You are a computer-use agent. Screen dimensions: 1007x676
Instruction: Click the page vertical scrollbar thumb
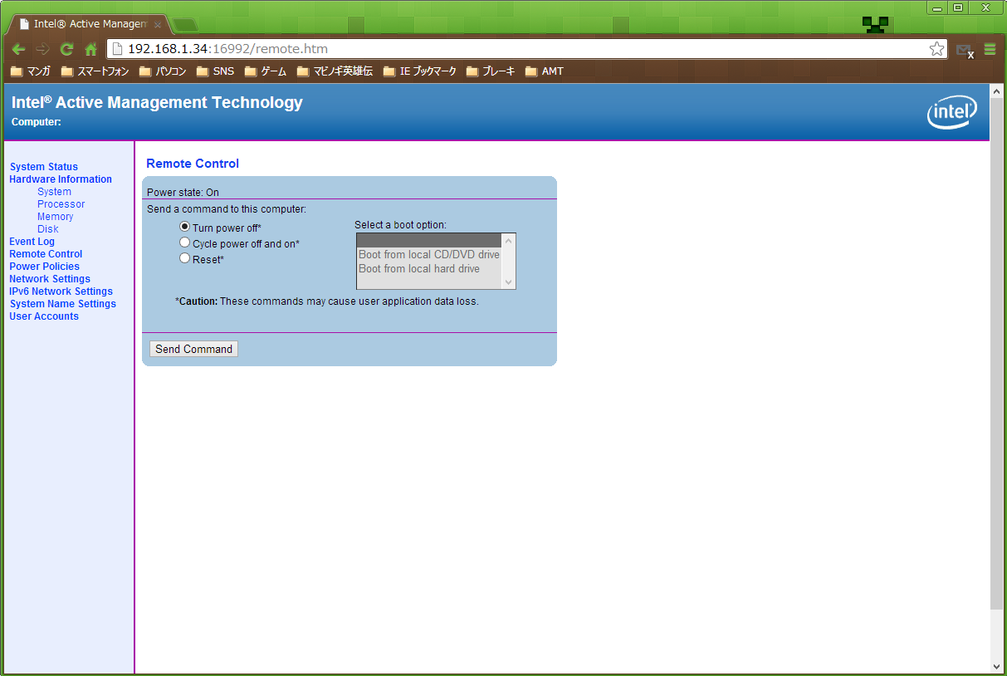point(997,353)
